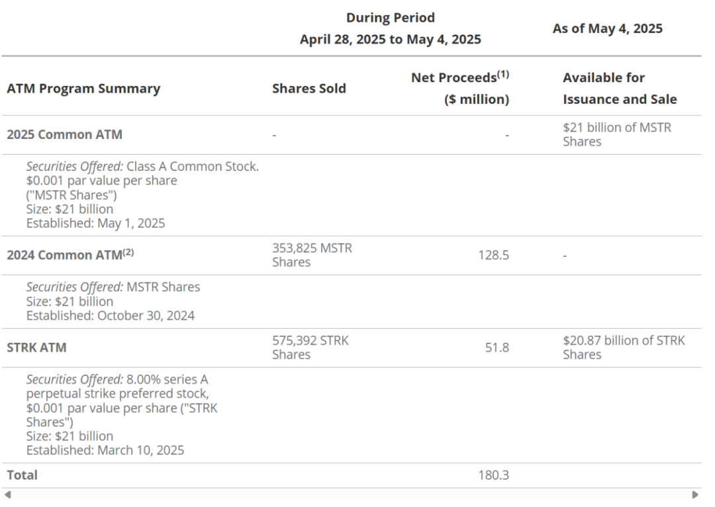Click 'Established: October 30, 2024' line
The width and height of the screenshot is (715, 507).
point(111,316)
